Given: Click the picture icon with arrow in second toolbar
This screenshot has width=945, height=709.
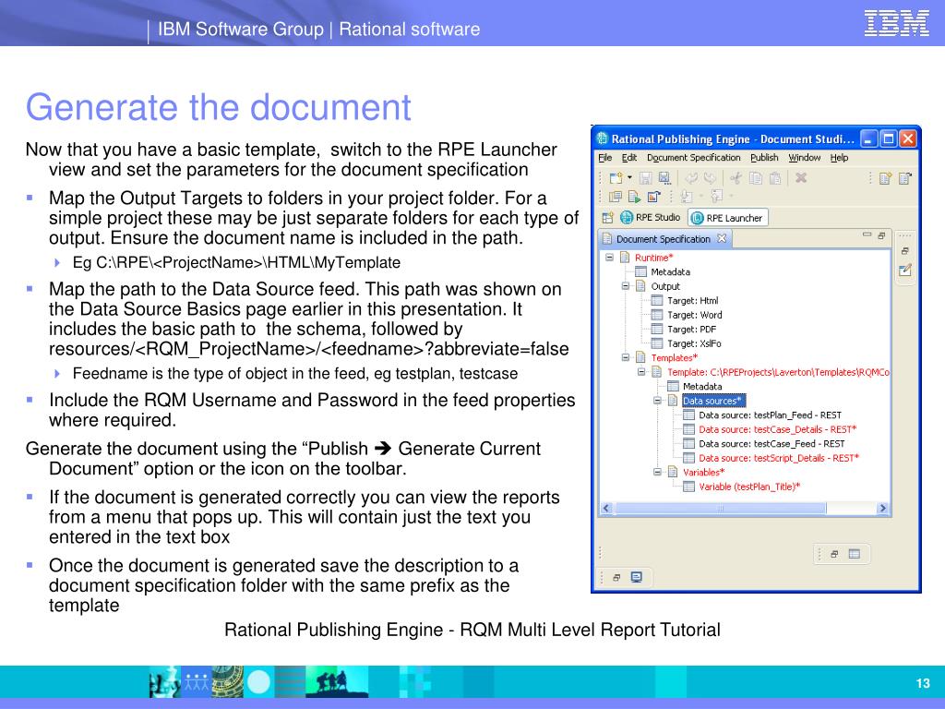Looking at the screenshot, I should pos(654,197).
